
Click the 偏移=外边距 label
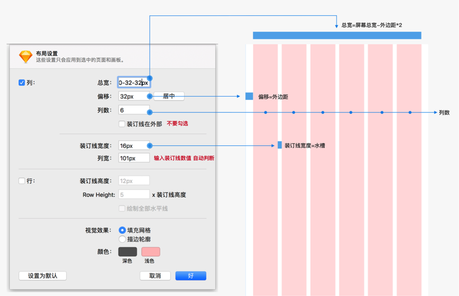(x=273, y=97)
